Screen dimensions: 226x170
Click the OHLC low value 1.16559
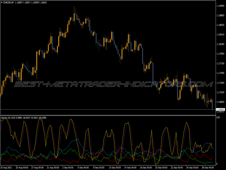click(35, 3)
